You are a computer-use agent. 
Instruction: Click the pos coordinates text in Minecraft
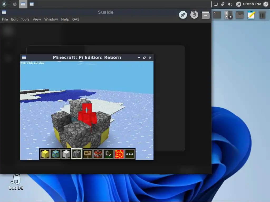click(32, 63)
